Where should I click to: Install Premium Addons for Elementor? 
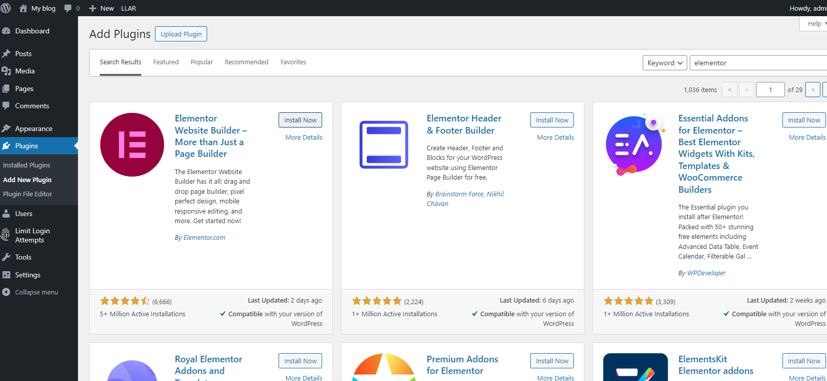(552, 361)
